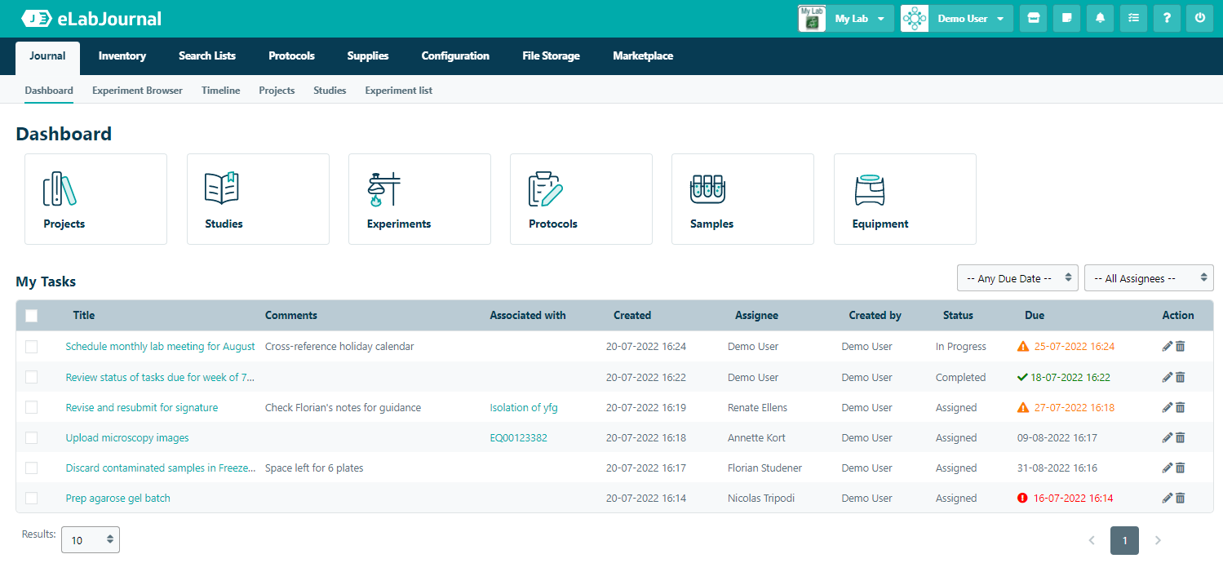
Task: Open the Samples tile on the dashboard
Action: (742, 198)
